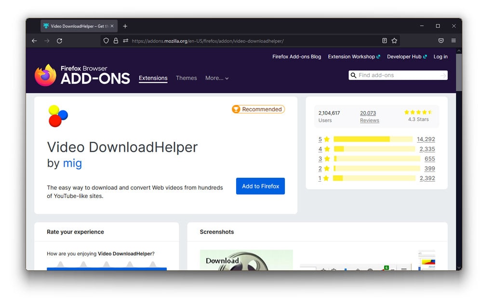482x305 pixels.
Task: Click the 4-star rating bar
Action: click(375, 149)
